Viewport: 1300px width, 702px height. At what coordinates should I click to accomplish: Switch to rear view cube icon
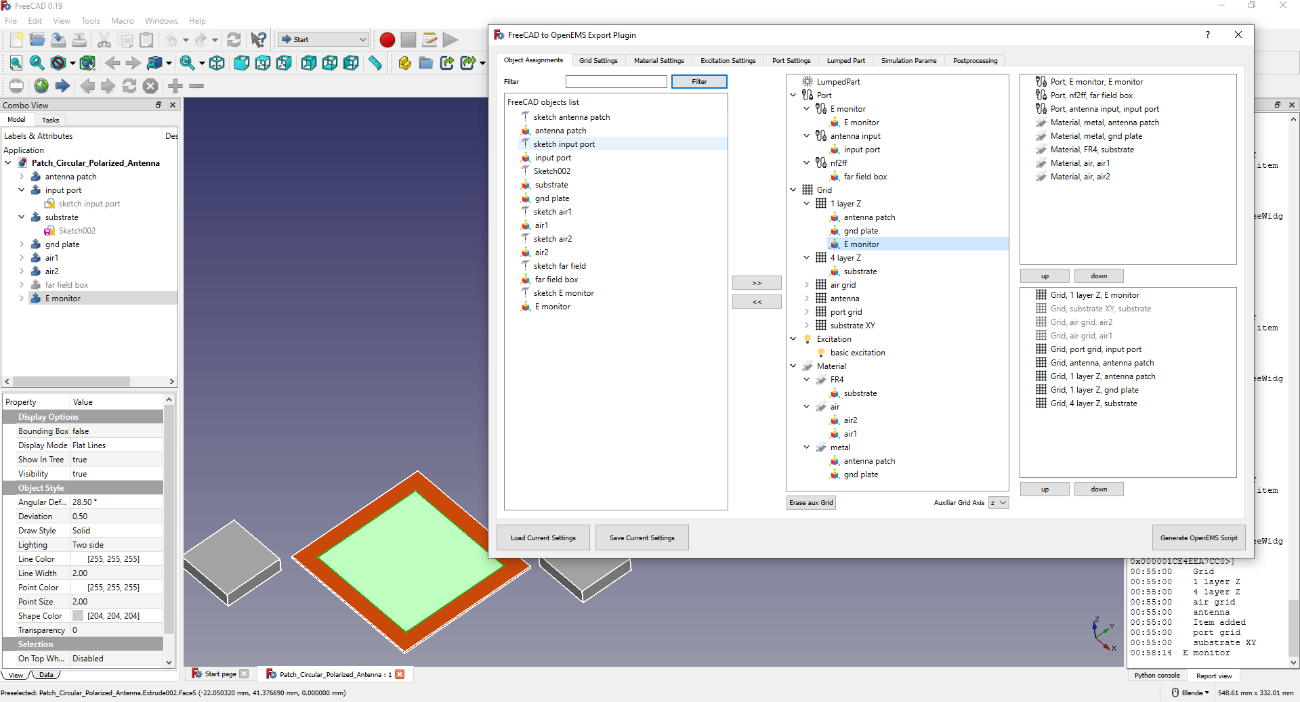pyautogui.click(x=309, y=64)
